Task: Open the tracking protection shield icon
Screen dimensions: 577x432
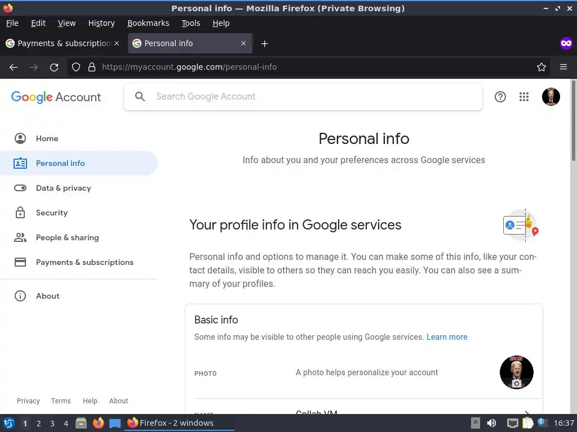Action: (76, 67)
